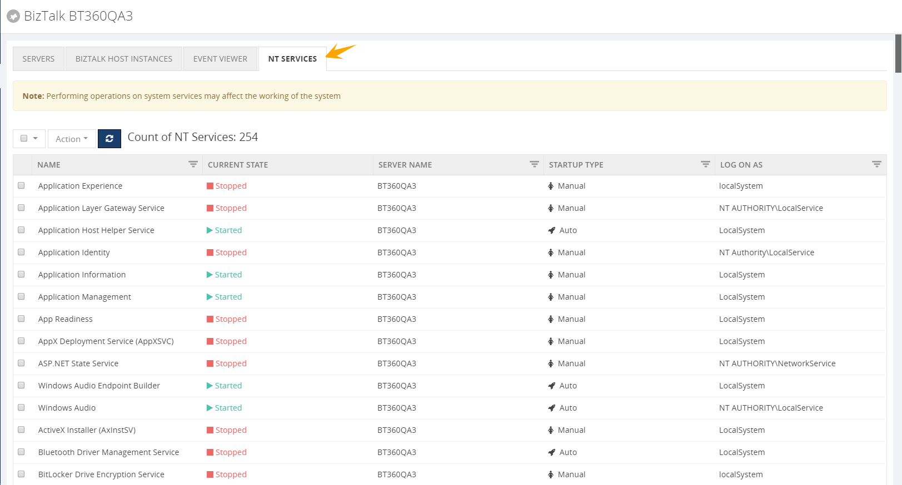
Task: Click the auto rocket icon for Bluetooth Driver Management Service
Action: pyautogui.click(x=551, y=452)
